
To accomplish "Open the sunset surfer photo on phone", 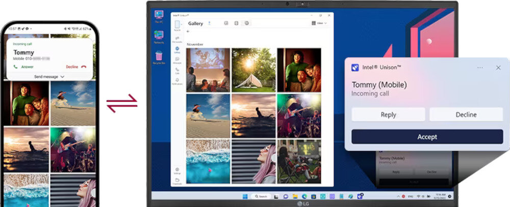I will point(27,150).
